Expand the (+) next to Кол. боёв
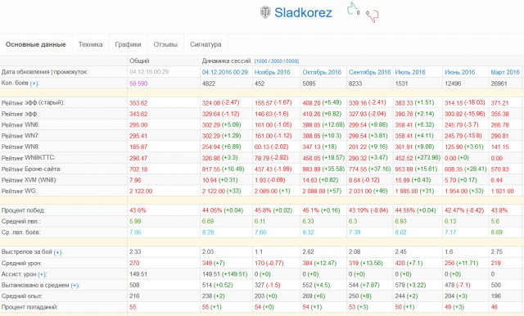 [34, 84]
